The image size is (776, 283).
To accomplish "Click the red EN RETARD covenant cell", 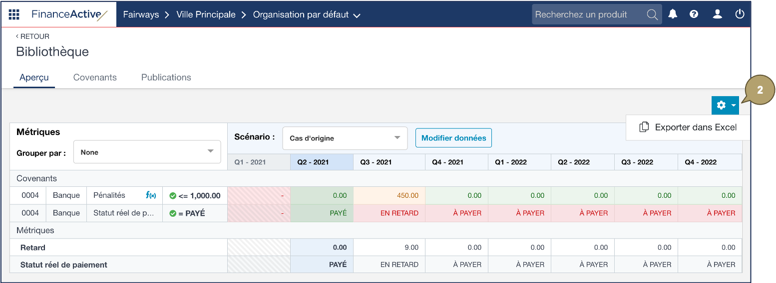I will pos(389,213).
